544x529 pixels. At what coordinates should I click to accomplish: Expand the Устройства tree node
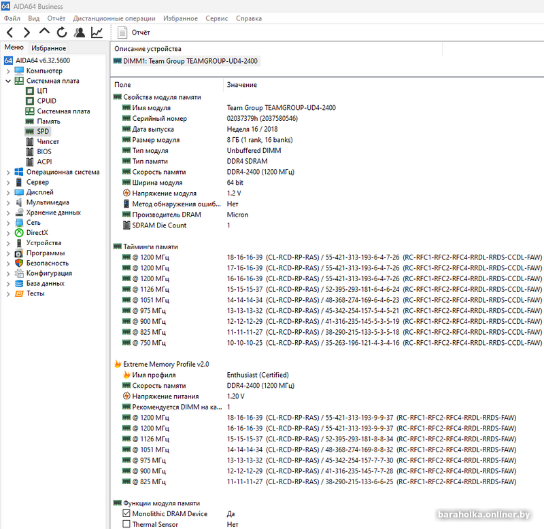(8, 243)
